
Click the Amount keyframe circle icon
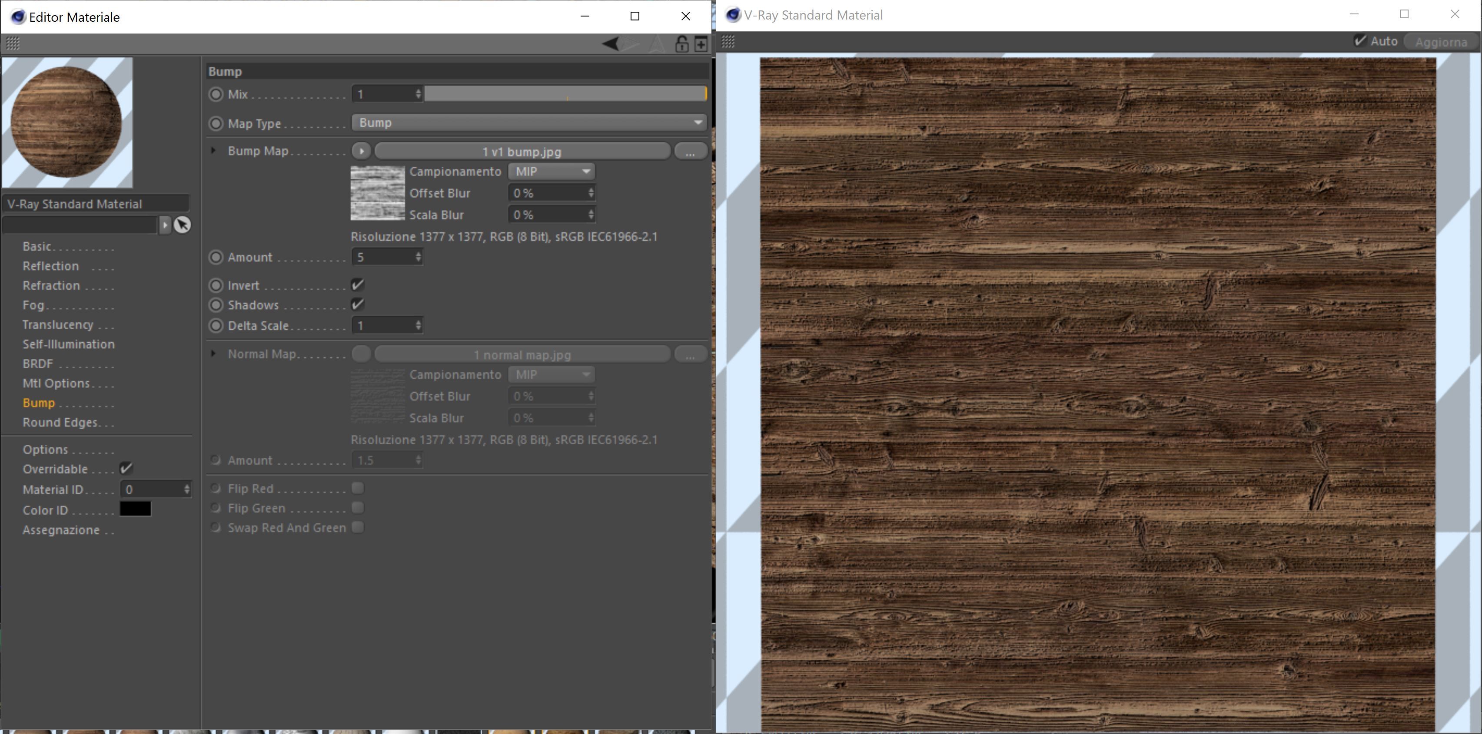pos(216,257)
